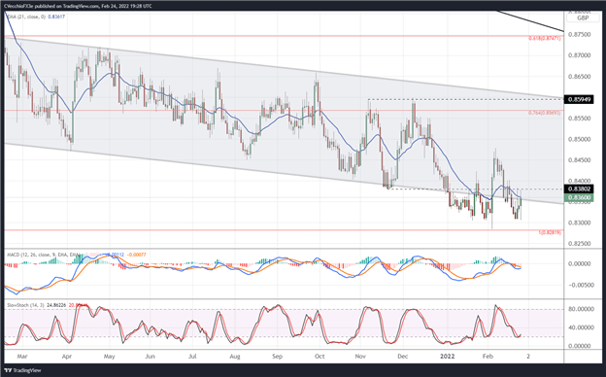Click the 0.87500 price axis tick
Image resolution: width=606 pixels, height=377 pixels.
pos(580,34)
